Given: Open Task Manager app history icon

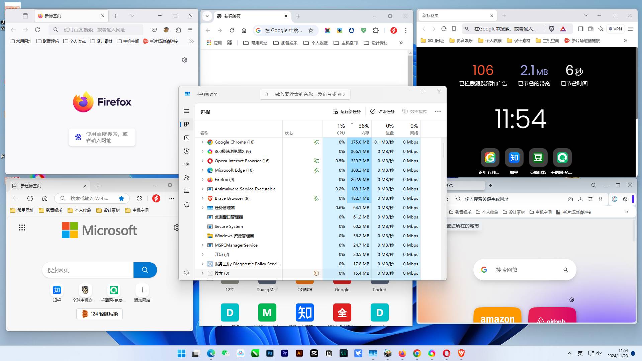Looking at the screenshot, I should pos(187,151).
